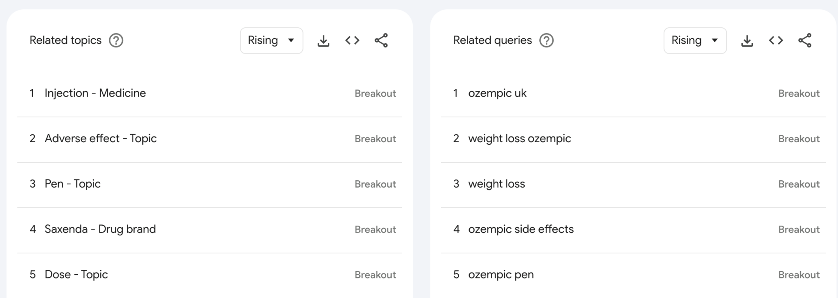Screen dimensions: 838x298
Task: Open the ozempic uk related query
Action: pyautogui.click(x=497, y=93)
